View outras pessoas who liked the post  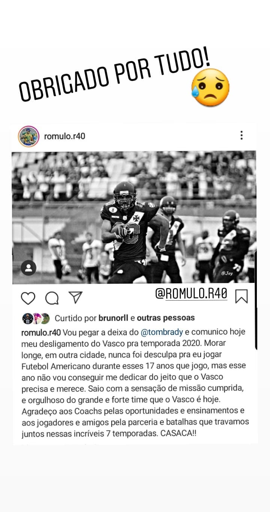[166, 318]
